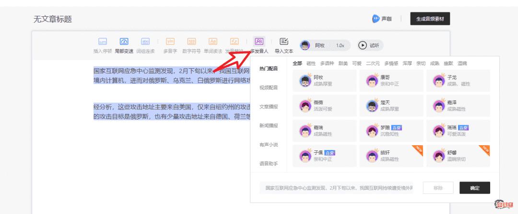Open the 阿牧 current voice selector
The height and width of the screenshot is (214, 518).
[x=314, y=45]
